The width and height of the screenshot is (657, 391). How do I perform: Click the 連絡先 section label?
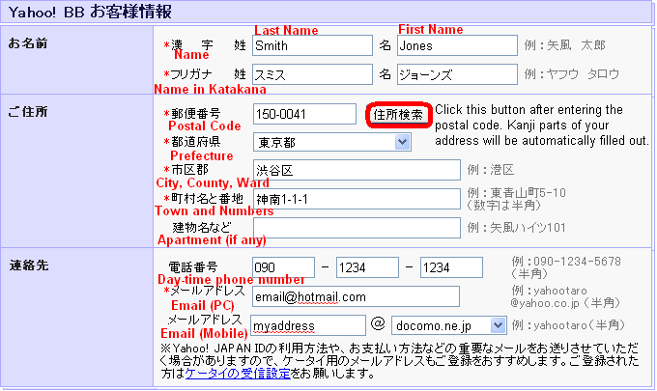29,265
